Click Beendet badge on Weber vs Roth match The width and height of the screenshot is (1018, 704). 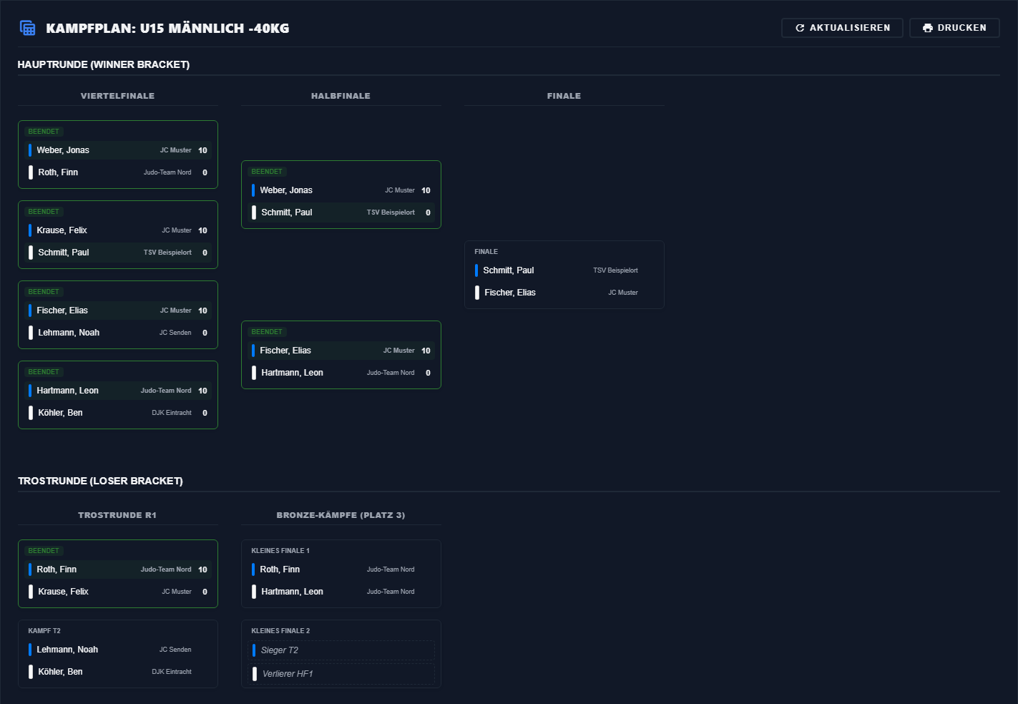point(44,132)
